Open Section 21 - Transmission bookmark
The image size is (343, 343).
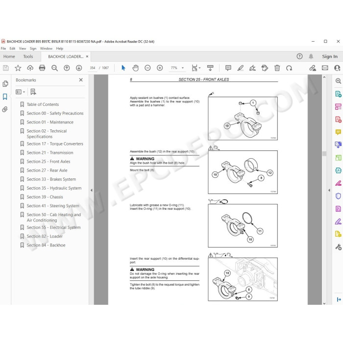(50, 153)
